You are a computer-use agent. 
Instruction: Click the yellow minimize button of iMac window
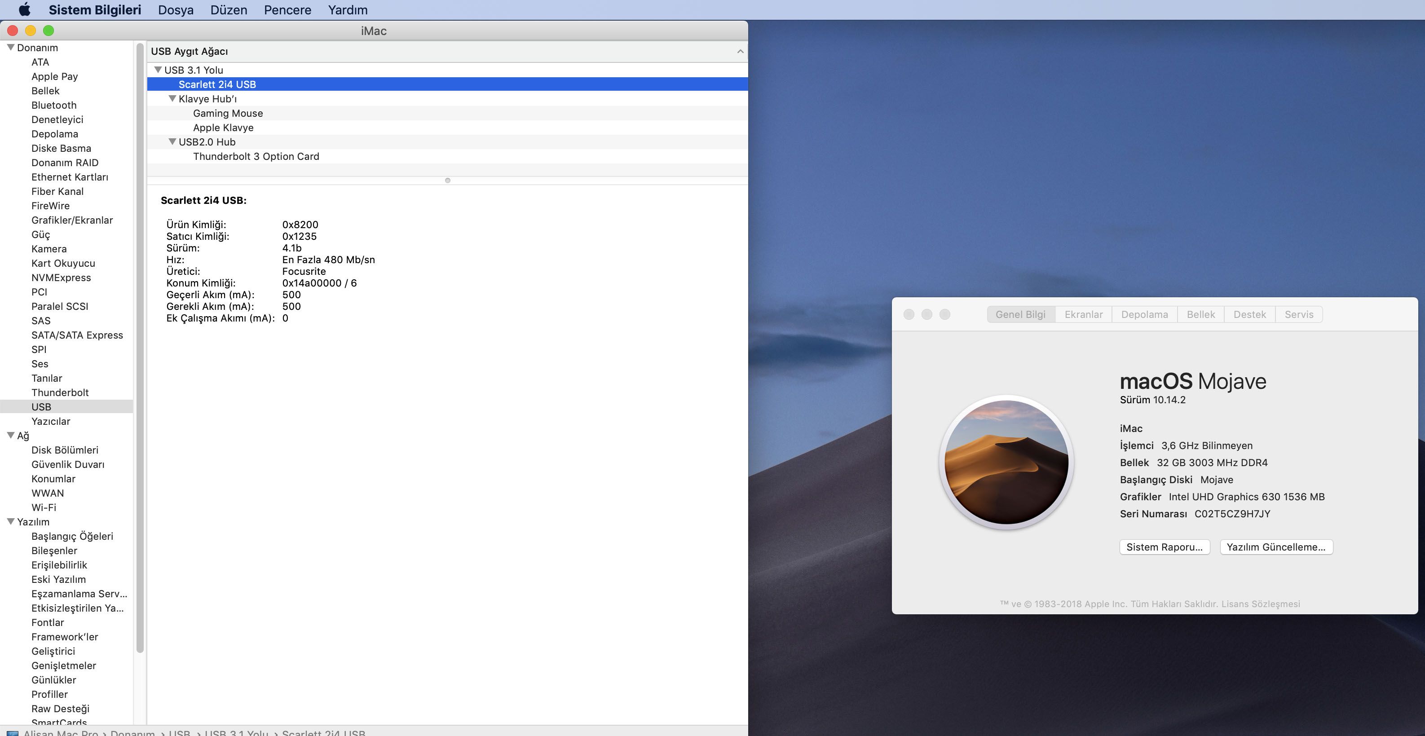point(31,31)
